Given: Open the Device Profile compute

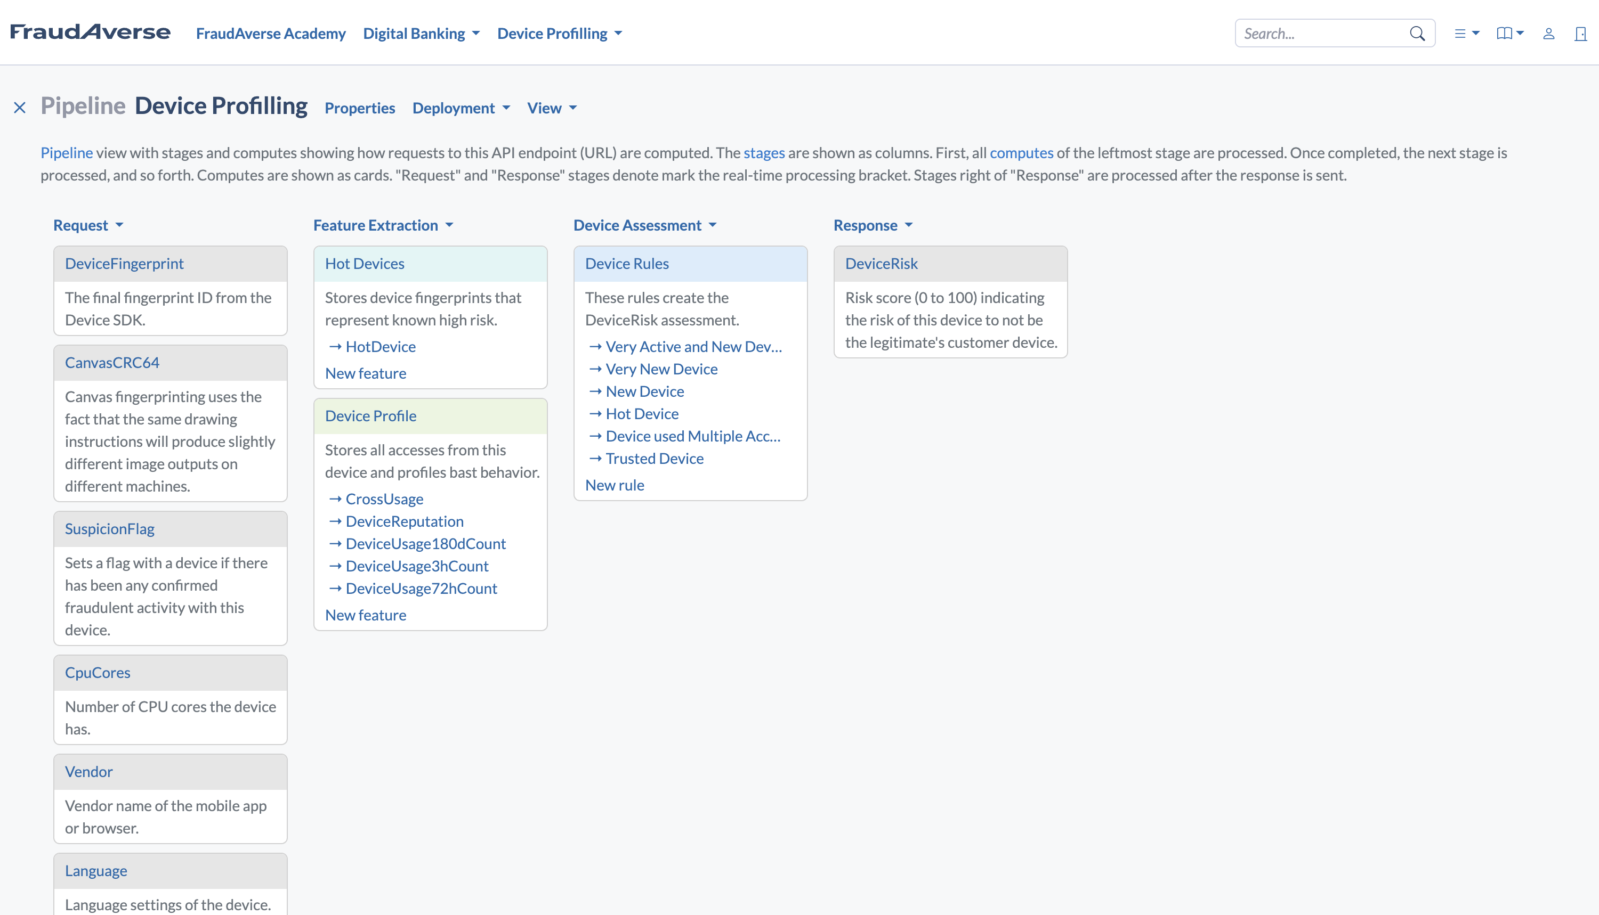Looking at the screenshot, I should click(x=370, y=416).
